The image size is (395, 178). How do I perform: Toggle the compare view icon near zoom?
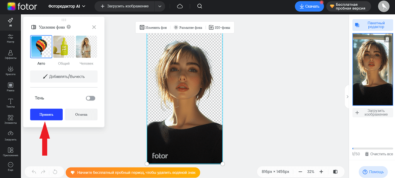[335, 171]
